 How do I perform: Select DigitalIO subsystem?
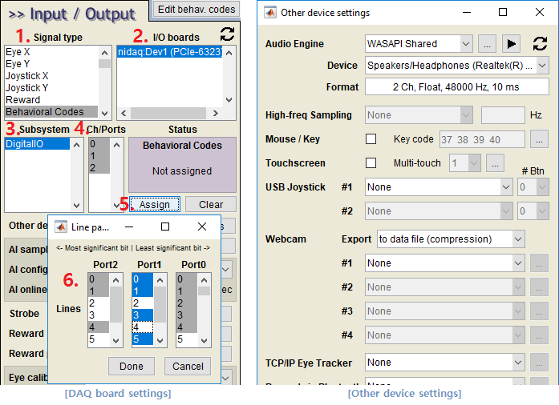point(37,144)
